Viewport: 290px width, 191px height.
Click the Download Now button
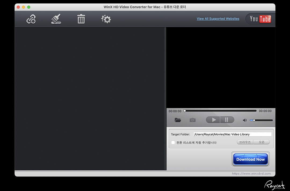coord(251,159)
